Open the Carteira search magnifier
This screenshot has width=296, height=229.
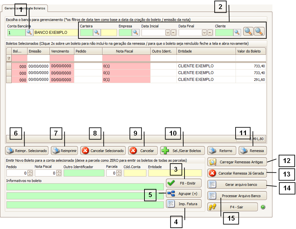(x=97, y=32)
